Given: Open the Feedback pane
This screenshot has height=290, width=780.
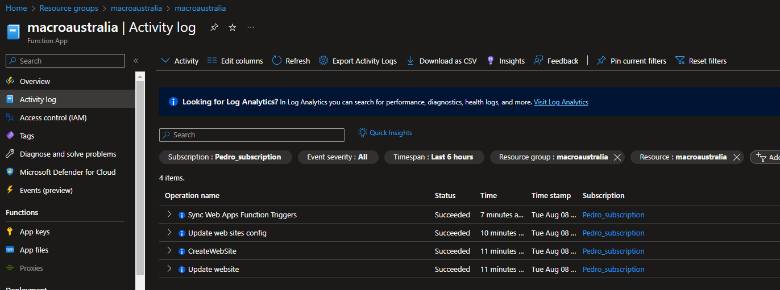Looking at the screenshot, I should click(556, 61).
